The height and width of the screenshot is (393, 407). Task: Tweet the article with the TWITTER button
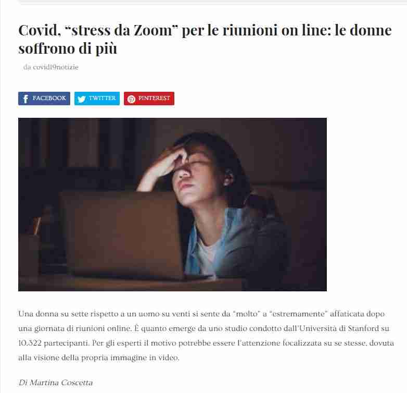pyautogui.click(x=97, y=99)
